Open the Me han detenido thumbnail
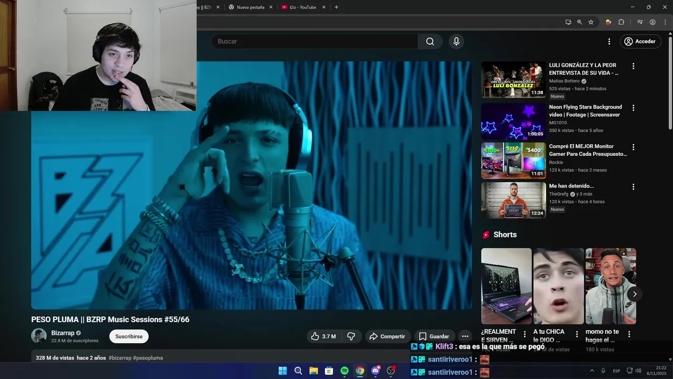 pyautogui.click(x=514, y=200)
